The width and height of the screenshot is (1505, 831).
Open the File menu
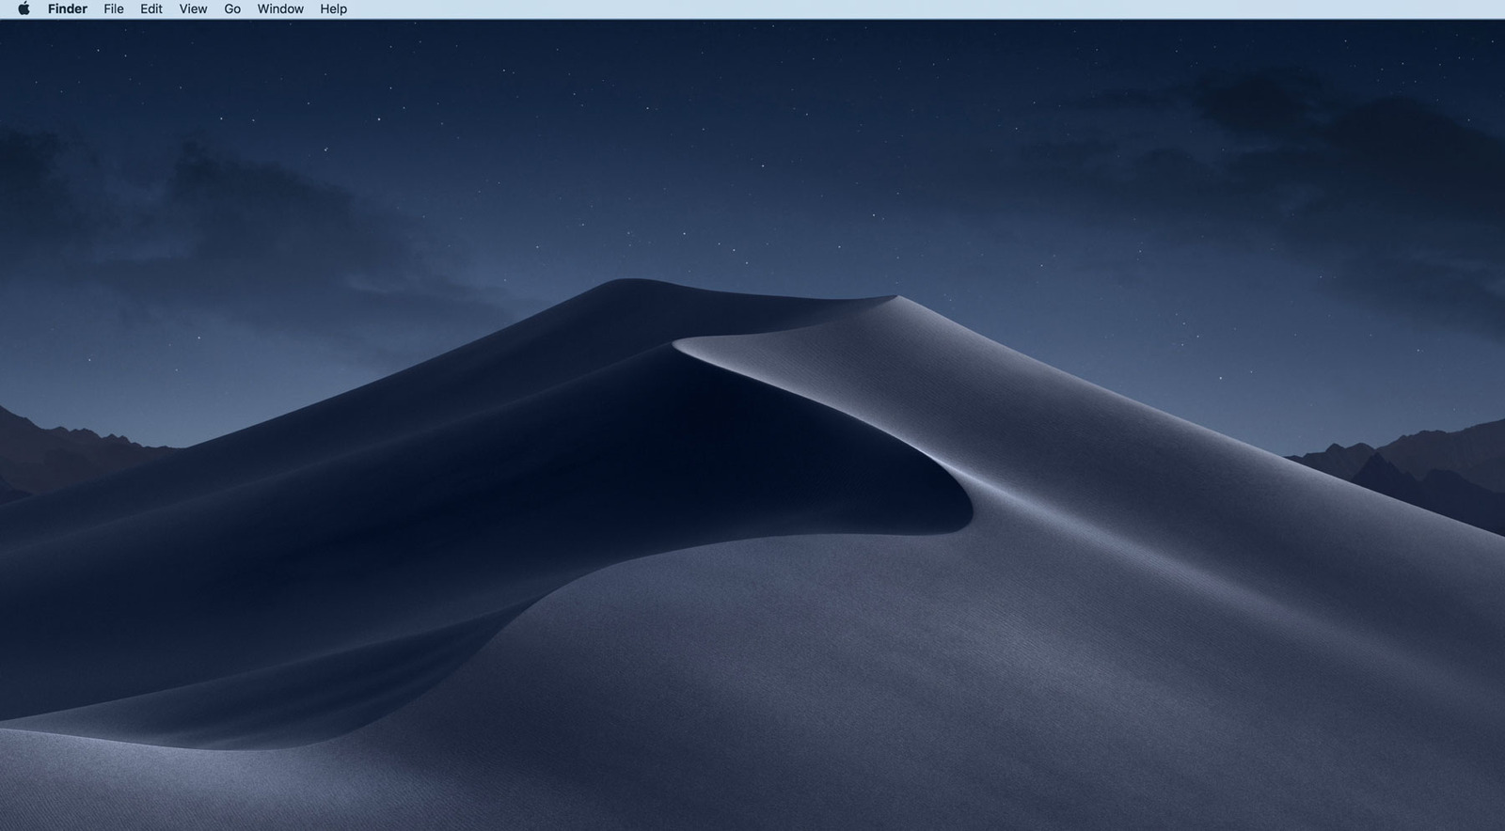coord(114,9)
